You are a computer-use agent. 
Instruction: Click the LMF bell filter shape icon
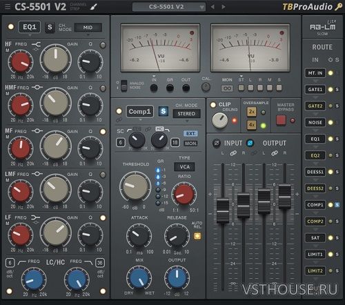click(37, 174)
